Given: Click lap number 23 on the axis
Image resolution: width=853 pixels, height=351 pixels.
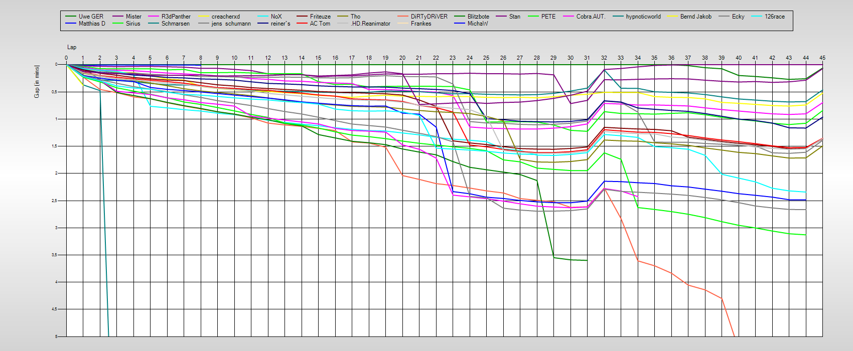Looking at the screenshot, I should 453,58.
